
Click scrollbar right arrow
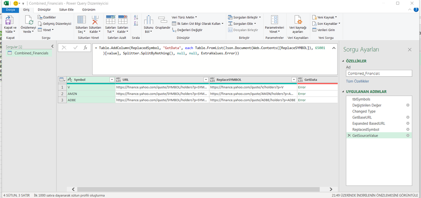[331, 189]
